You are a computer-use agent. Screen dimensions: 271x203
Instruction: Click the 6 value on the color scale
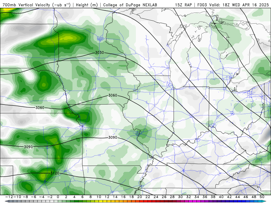[82, 197]
